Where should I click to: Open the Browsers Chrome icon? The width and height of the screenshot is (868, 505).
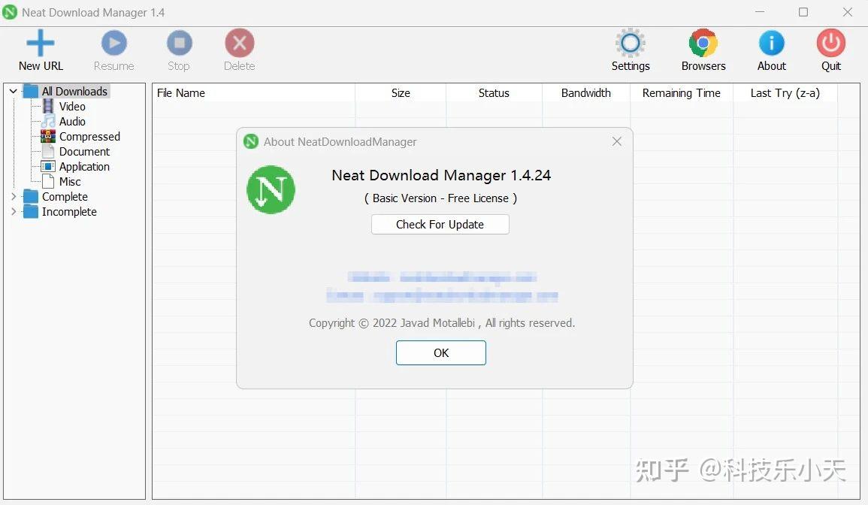703,43
